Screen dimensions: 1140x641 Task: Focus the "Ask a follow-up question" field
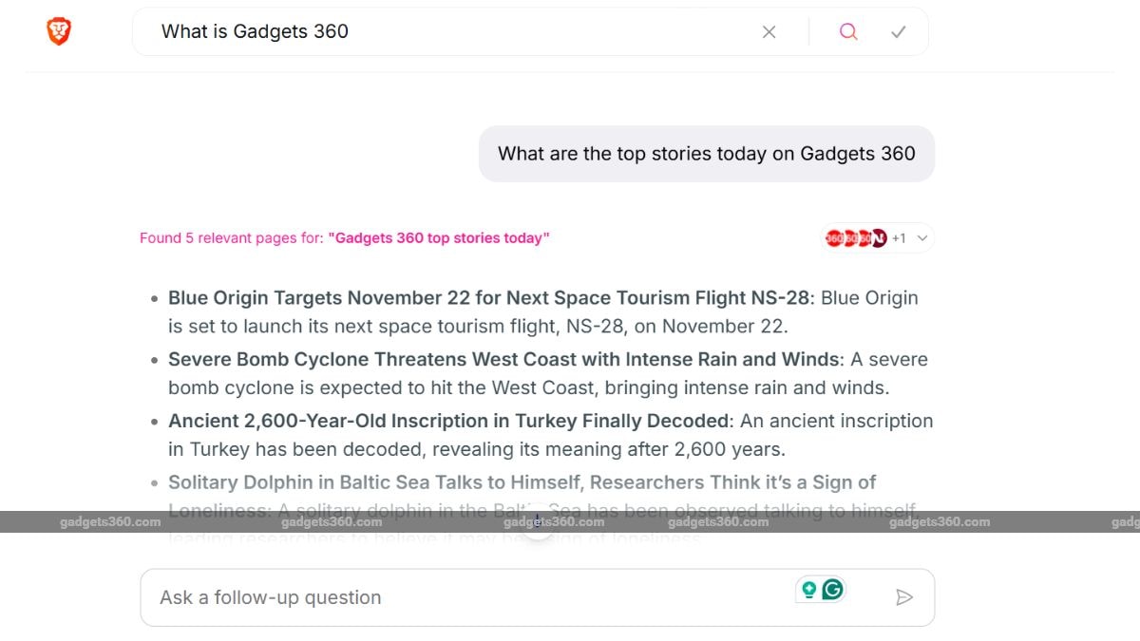point(538,597)
